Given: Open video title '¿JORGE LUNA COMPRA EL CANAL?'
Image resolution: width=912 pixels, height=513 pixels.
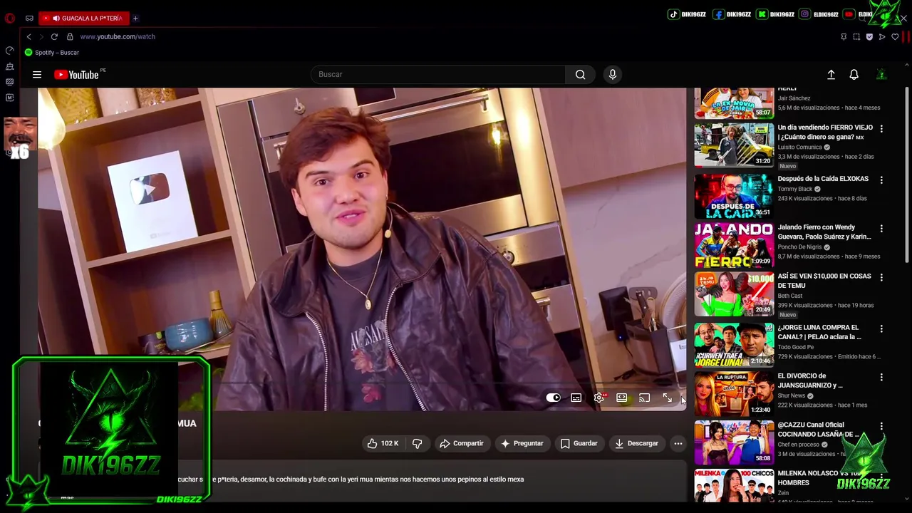Looking at the screenshot, I should point(819,332).
